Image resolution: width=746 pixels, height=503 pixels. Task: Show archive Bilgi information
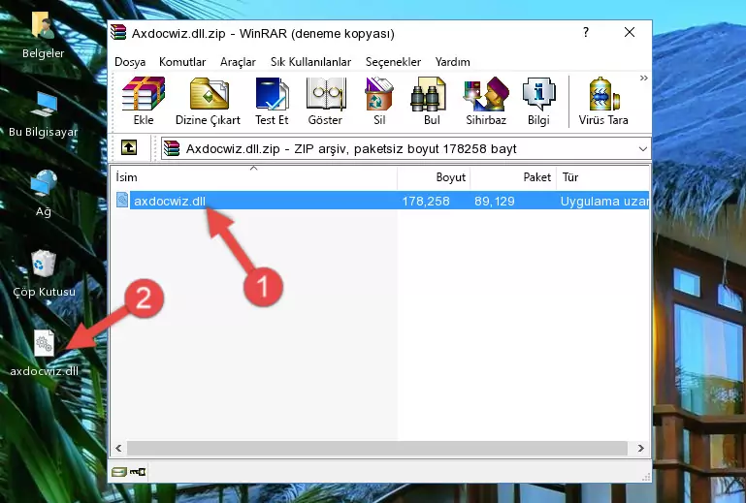coord(538,101)
